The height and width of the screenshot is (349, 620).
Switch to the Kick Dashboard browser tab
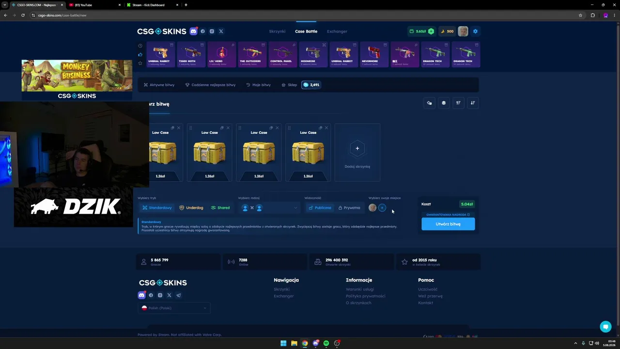click(153, 5)
